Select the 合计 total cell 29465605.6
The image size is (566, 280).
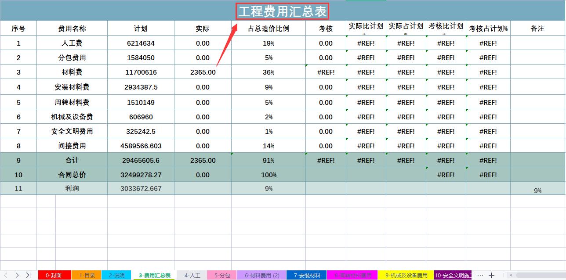tap(140, 160)
